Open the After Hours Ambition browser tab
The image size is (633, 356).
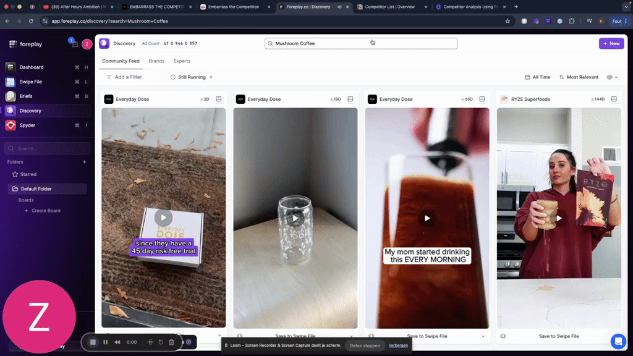(79, 7)
